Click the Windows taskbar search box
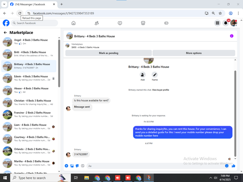Screen dimensions: 243x182 40,178
